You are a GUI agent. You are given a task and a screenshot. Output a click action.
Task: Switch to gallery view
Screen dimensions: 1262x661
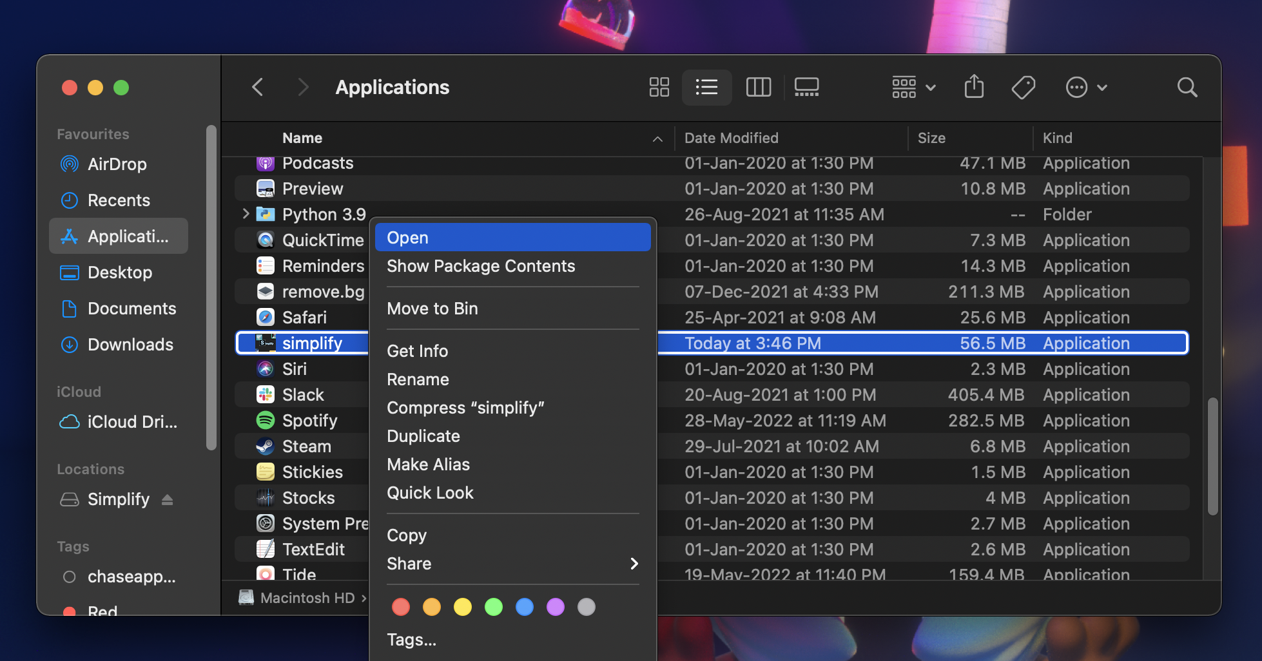coord(806,87)
